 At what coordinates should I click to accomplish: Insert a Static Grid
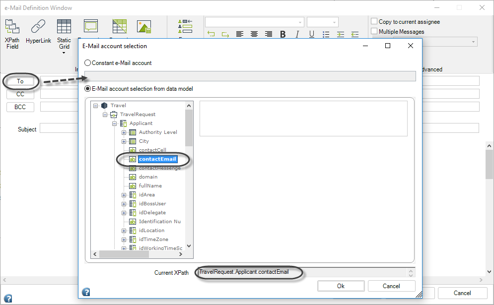tap(64, 34)
